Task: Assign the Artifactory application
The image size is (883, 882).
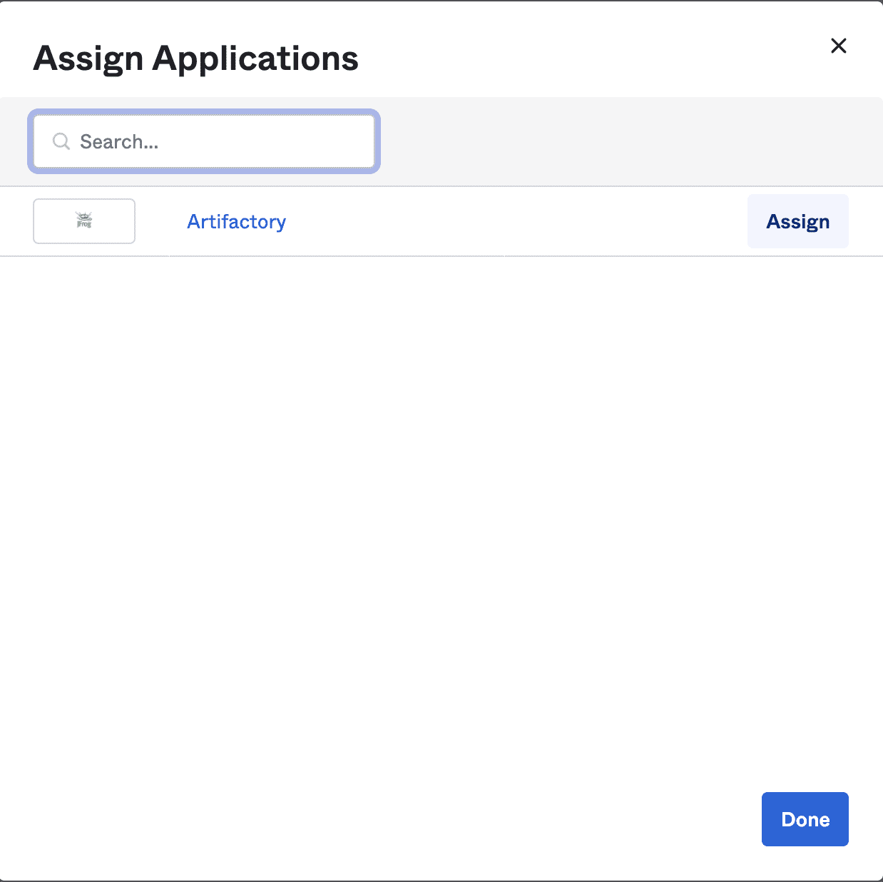Action: click(x=797, y=221)
